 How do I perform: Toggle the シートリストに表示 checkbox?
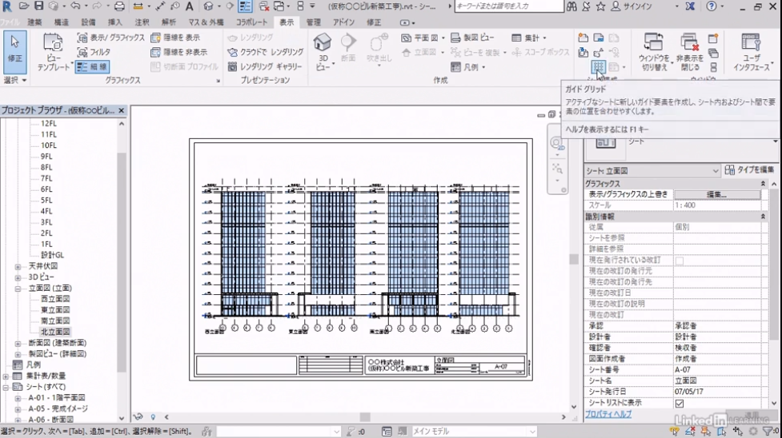(680, 404)
